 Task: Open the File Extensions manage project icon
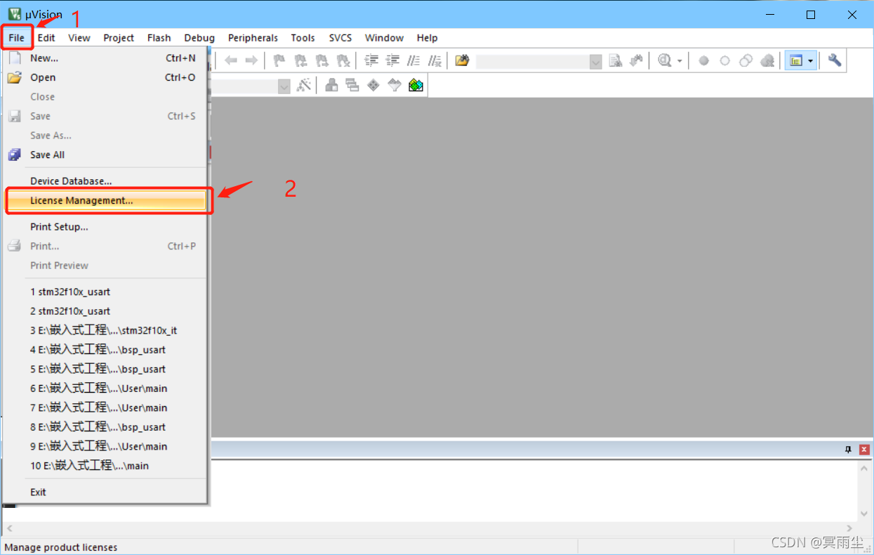click(331, 86)
